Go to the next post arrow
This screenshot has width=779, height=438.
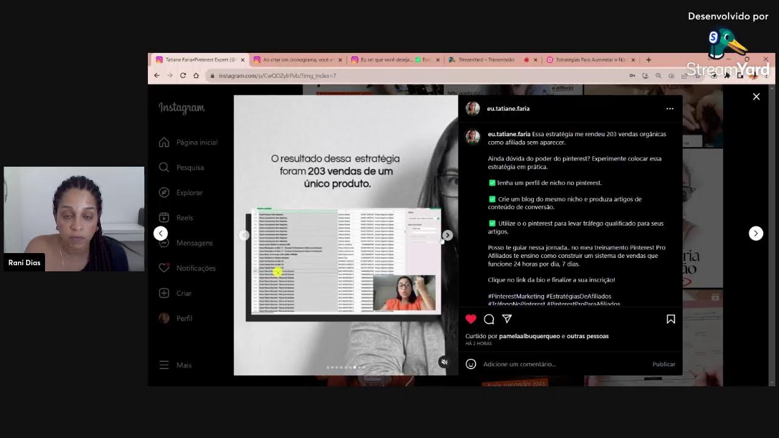coord(756,233)
